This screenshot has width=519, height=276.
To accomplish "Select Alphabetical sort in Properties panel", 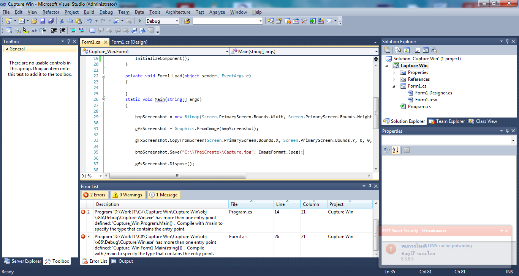I will click(x=395, y=150).
